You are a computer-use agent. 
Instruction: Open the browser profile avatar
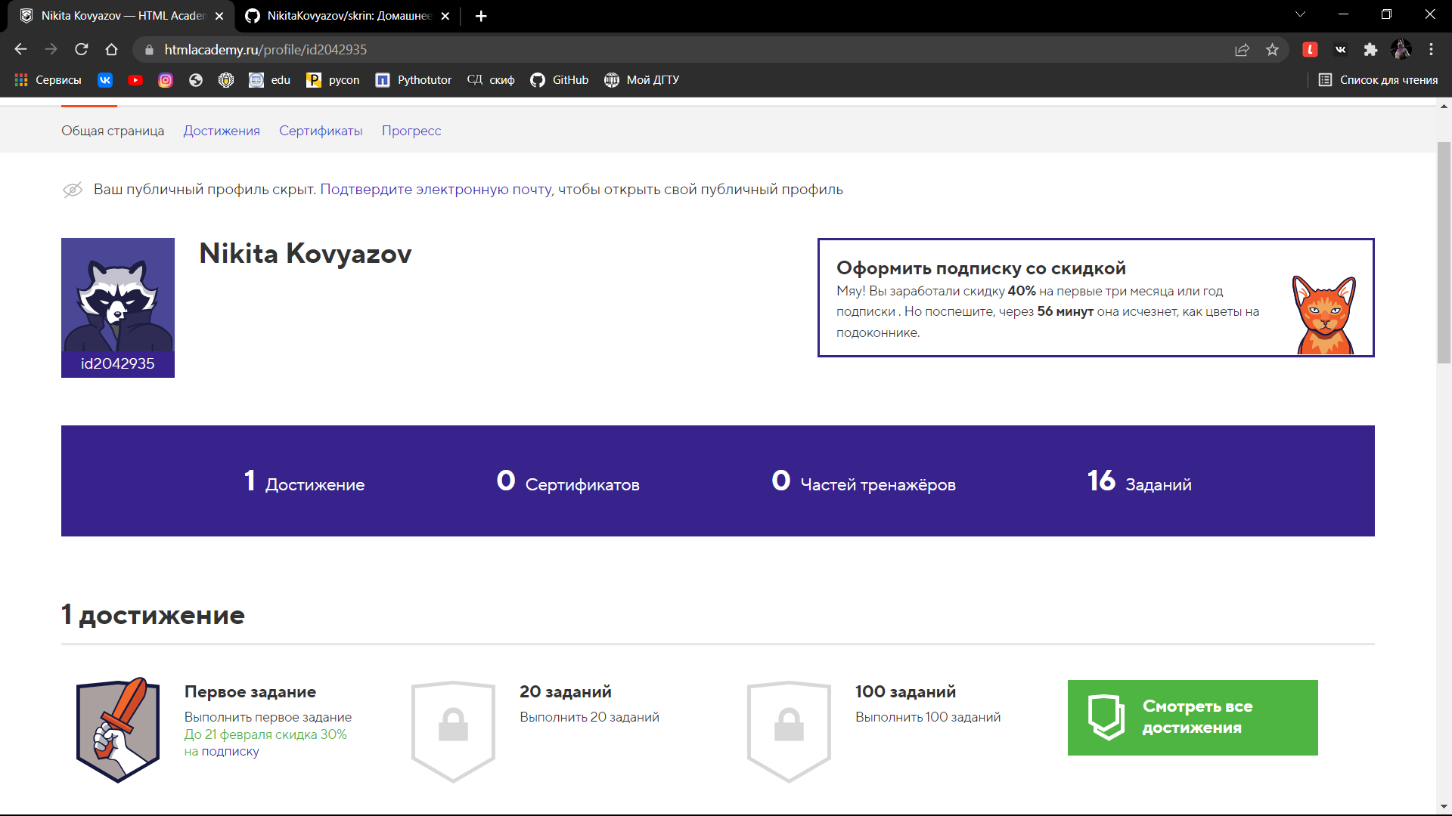click(x=1401, y=49)
